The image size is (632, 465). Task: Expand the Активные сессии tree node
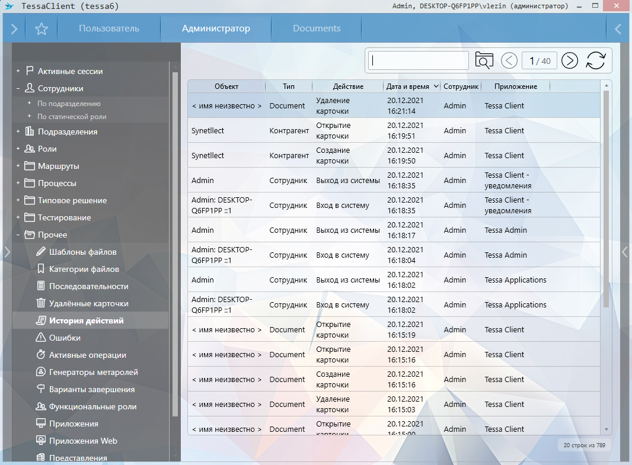18,71
